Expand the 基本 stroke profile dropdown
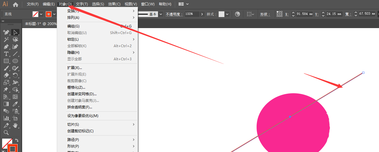Screen dimensions: 379x152 (x=161, y=14)
